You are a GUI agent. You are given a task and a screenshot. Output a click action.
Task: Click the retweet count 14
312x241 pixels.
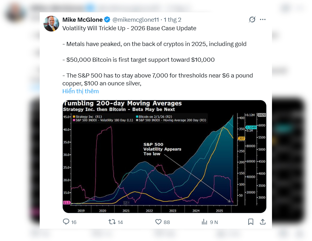click(120, 222)
